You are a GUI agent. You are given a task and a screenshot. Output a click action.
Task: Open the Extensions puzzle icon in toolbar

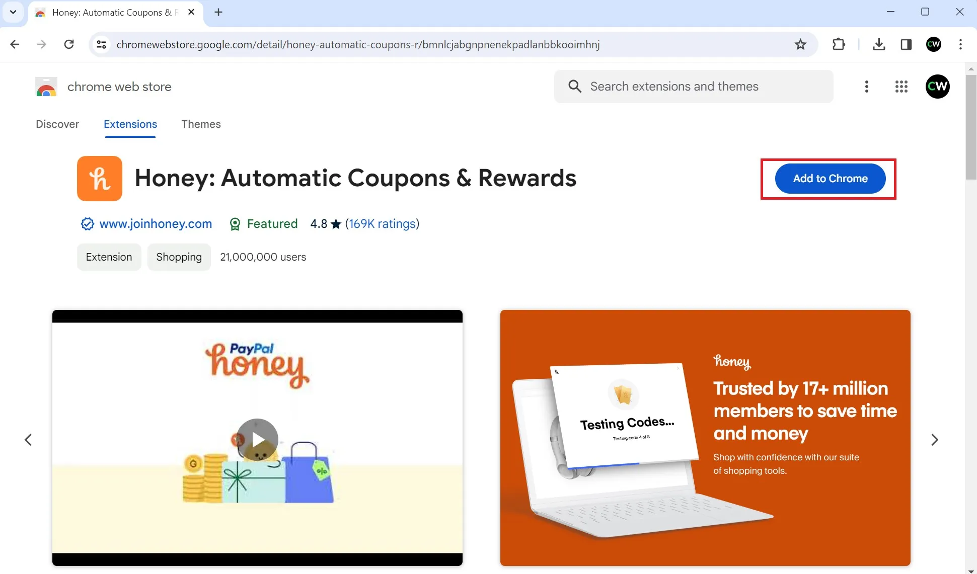point(839,44)
